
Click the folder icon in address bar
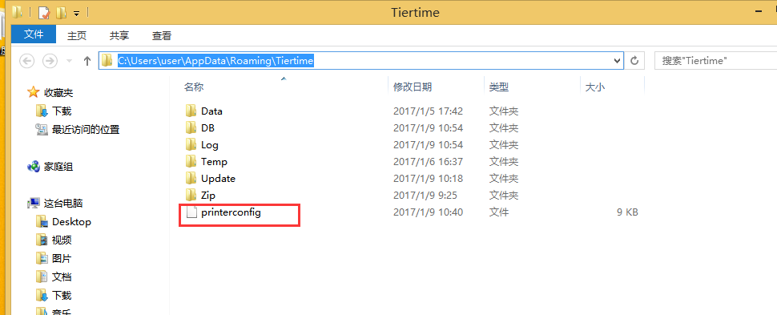click(107, 61)
